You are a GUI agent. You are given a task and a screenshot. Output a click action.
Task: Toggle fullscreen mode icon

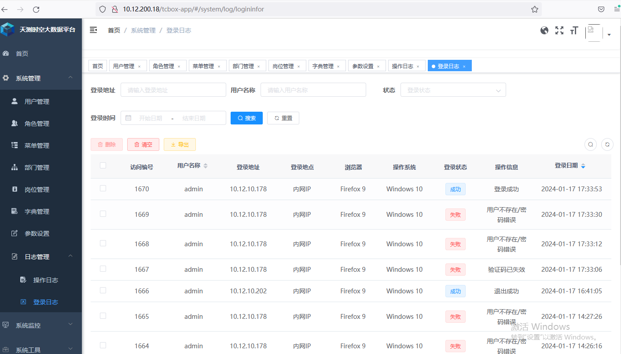pyautogui.click(x=559, y=30)
